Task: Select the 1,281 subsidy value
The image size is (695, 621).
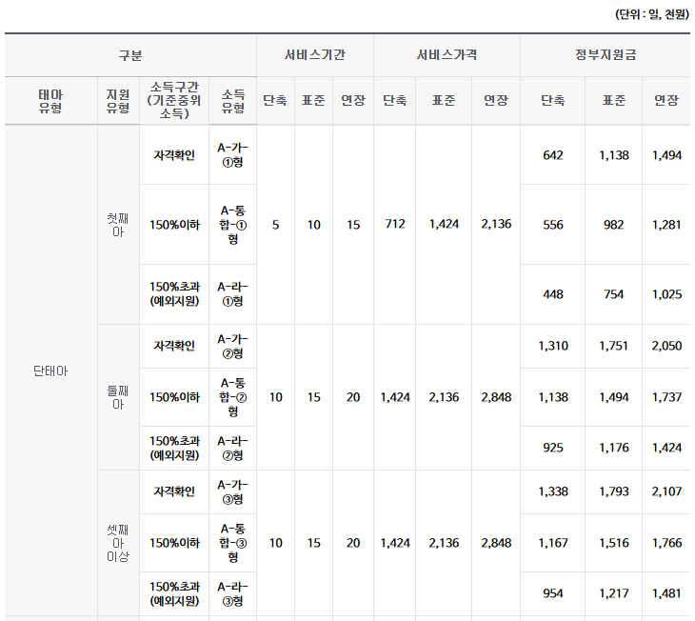Action: (x=666, y=225)
